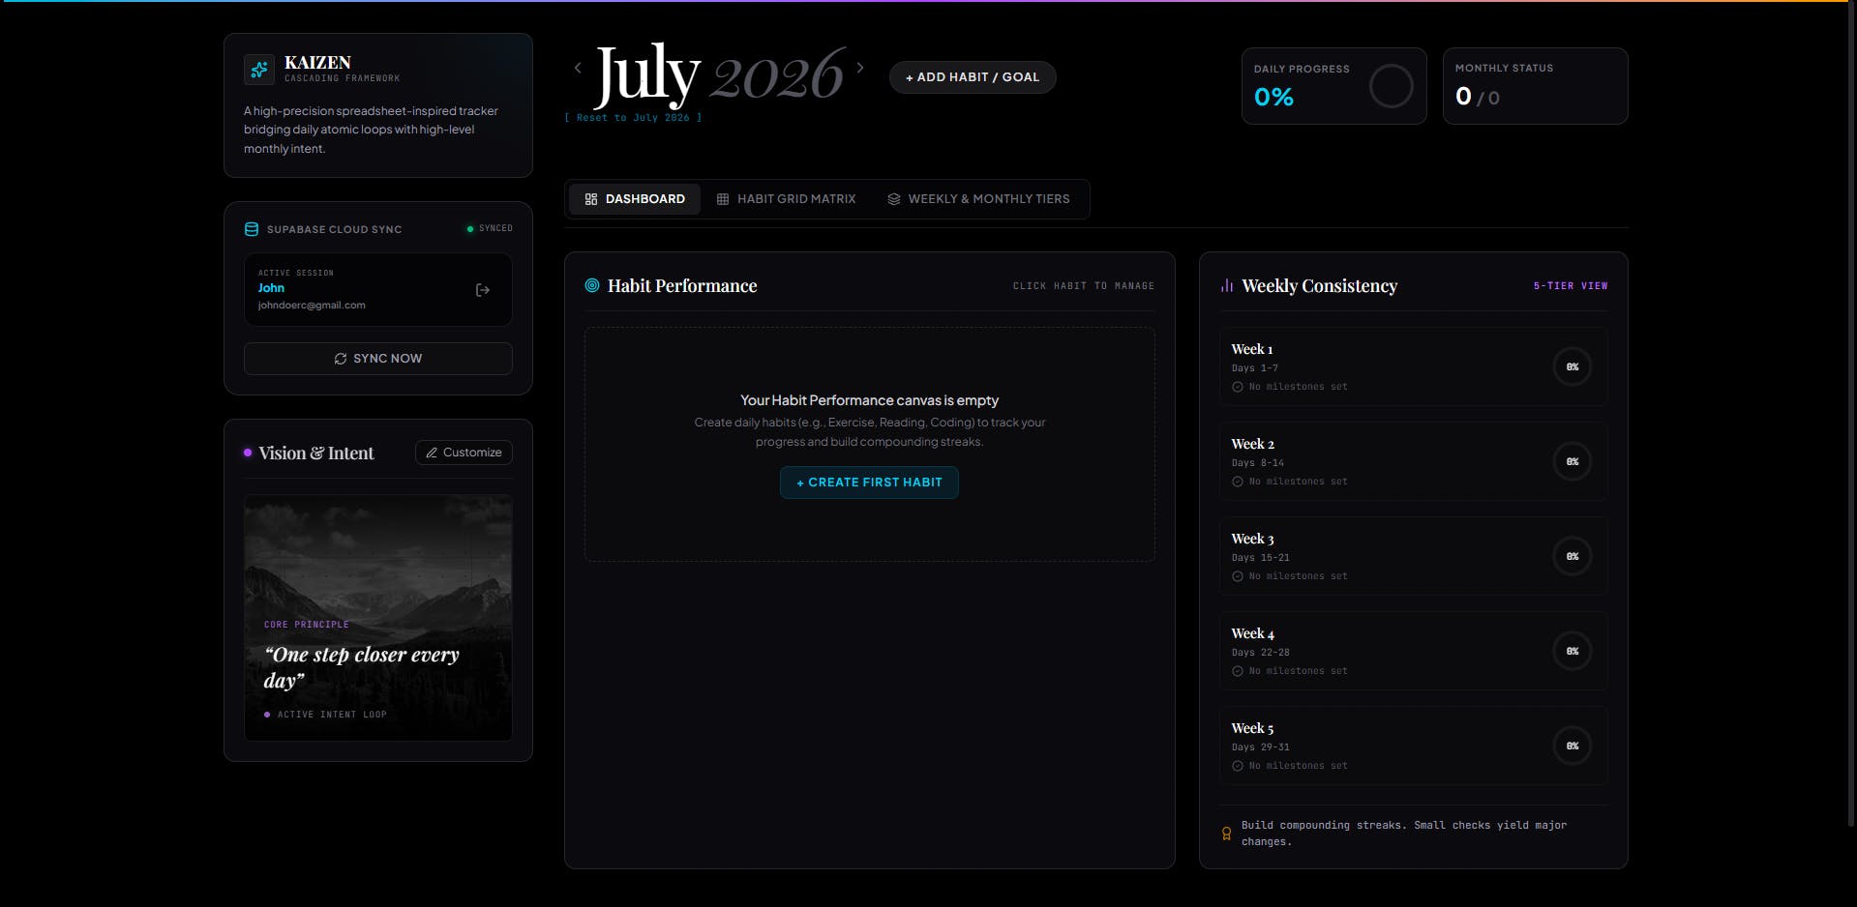Click 'Days 15-21' text under Week 3
Image resolution: width=1857 pixels, height=907 pixels.
(1260, 558)
